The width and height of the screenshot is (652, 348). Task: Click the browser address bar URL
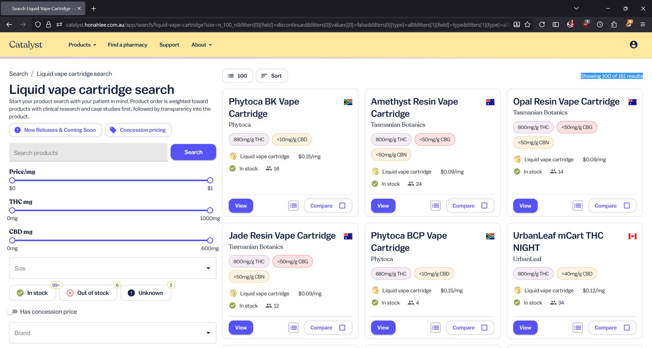288,24
